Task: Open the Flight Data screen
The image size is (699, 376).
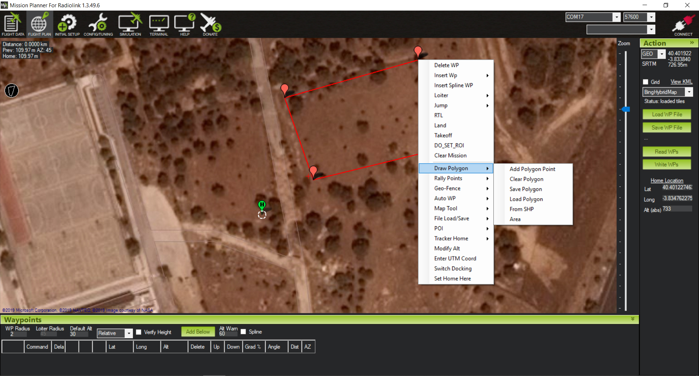Action: click(x=13, y=24)
